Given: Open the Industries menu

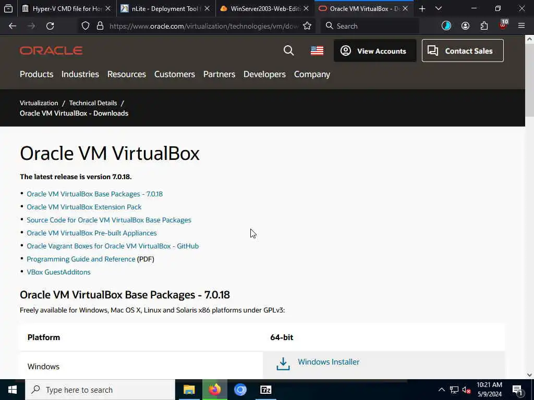Looking at the screenshot, I should pyautogui.click(x=80, y=74).
